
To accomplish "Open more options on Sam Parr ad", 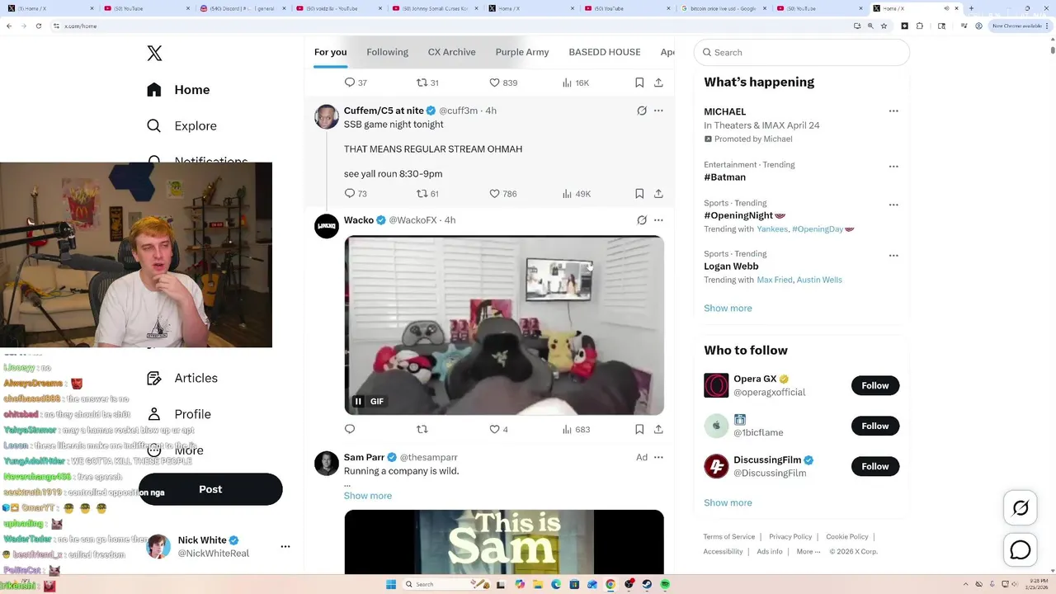I will coord(658,457).
